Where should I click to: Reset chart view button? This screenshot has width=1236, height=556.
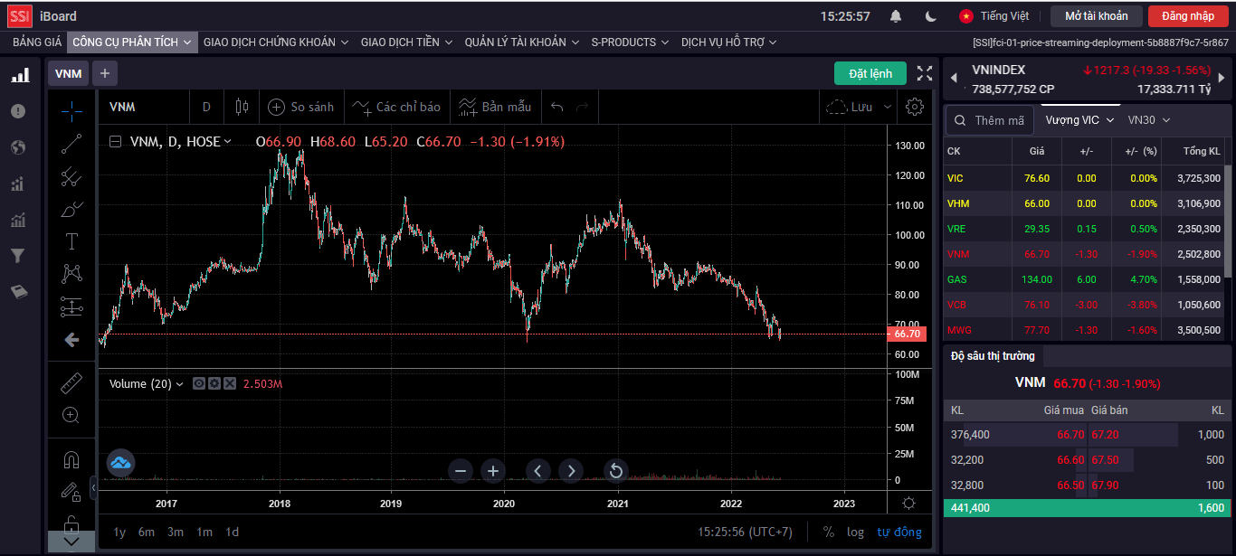pos(615,470)
